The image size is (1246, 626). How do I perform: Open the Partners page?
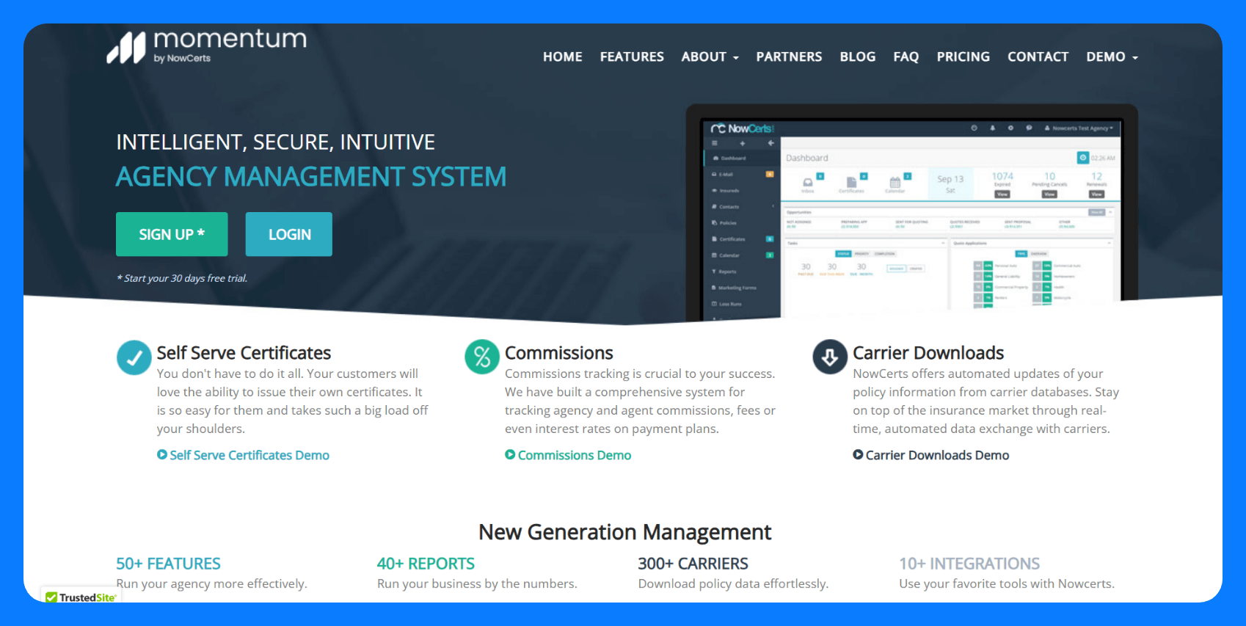(x=789, y=57)
